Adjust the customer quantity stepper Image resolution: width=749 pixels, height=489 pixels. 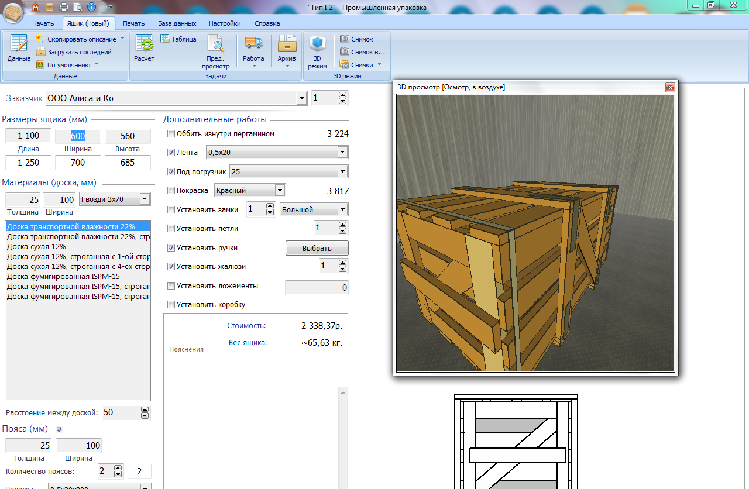point(343,98)
